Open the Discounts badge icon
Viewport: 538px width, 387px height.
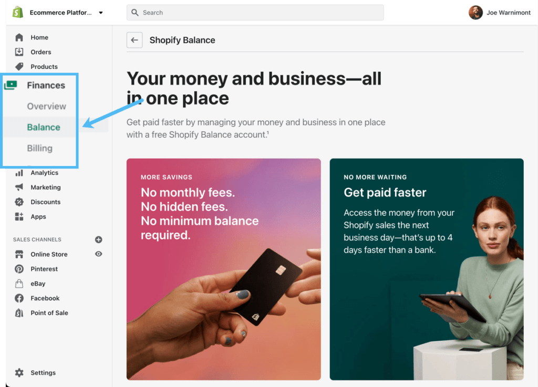point(19,202)
